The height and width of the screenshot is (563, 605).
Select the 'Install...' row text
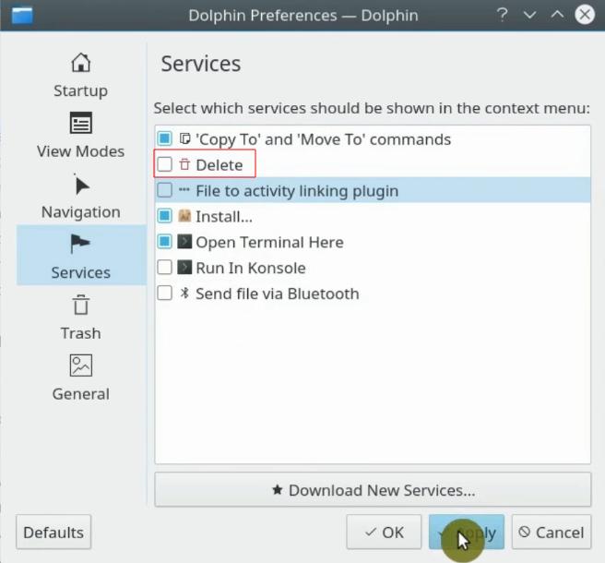point(224,217)
